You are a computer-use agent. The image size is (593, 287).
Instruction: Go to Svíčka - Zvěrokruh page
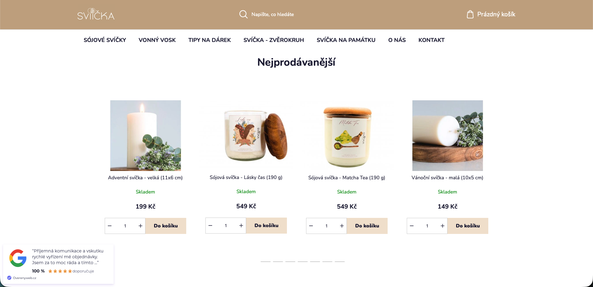(274, 40)
